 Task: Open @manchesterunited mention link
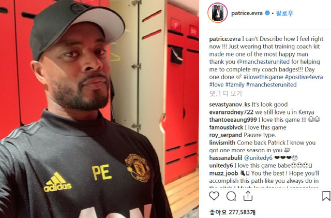click(263, 62)
